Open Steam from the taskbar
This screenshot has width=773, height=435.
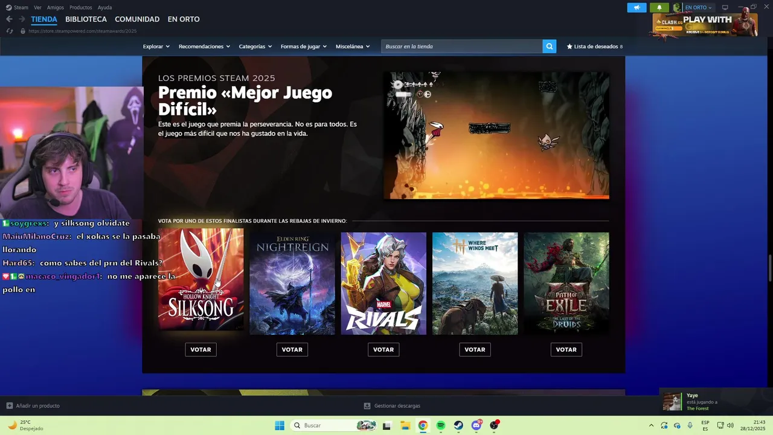tap(459, 425)
